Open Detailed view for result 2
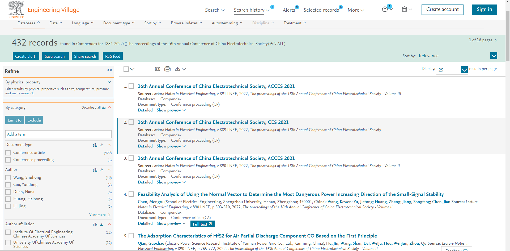The width and height of the screenshot is (510, 251). (x=145, y=146)
